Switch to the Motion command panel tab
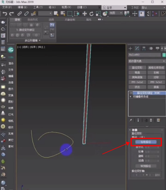This screenshot has height=190, width=166. point(151,48)
